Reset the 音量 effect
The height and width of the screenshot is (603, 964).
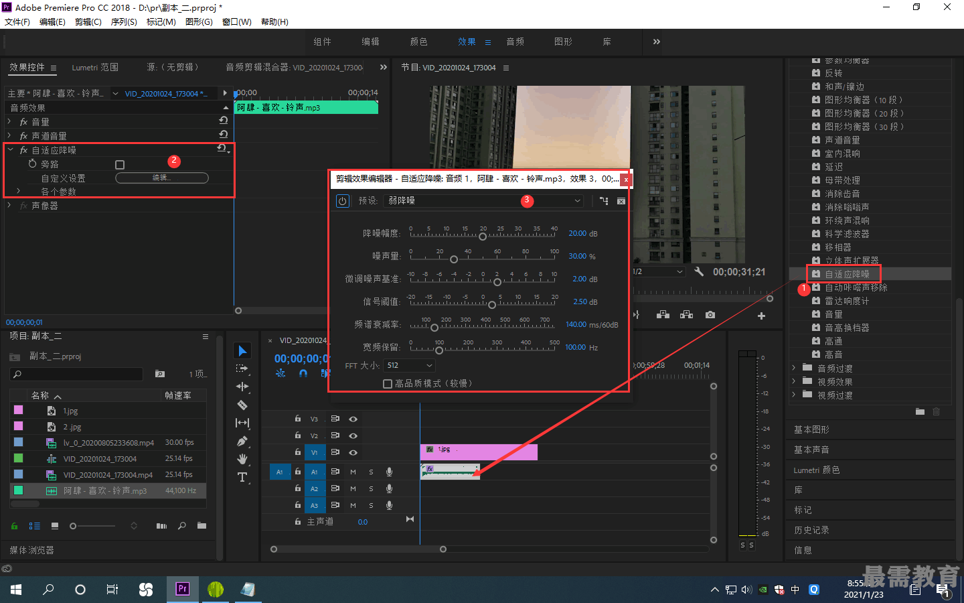click(224, 121)
